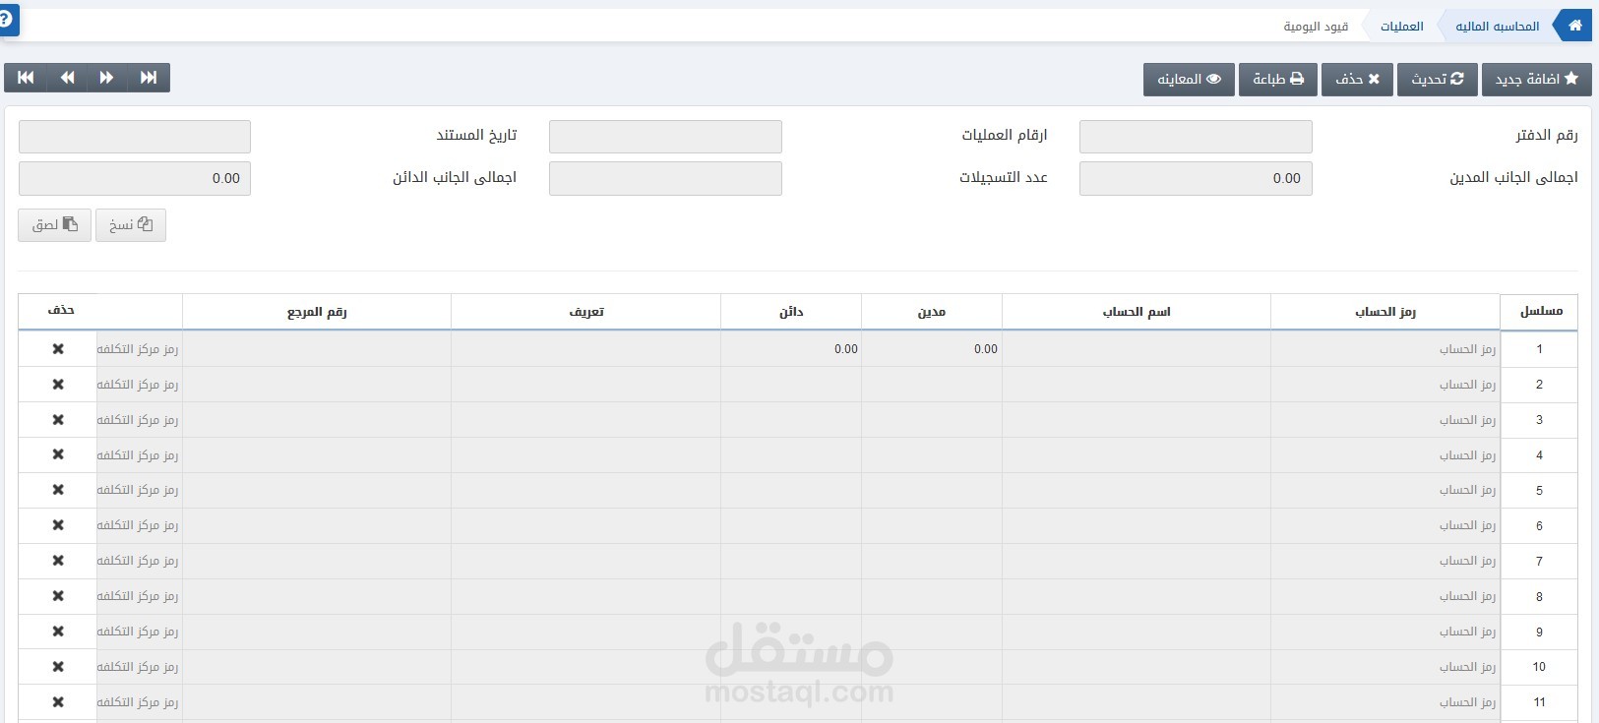Viewport: 1599px width, 723px height.
Task: Click the لصق paste button
Action: (54, 225)
